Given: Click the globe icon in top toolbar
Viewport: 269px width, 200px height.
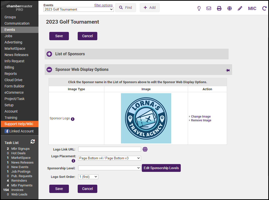Looking at the screenshot, I should tap(230, 8).
